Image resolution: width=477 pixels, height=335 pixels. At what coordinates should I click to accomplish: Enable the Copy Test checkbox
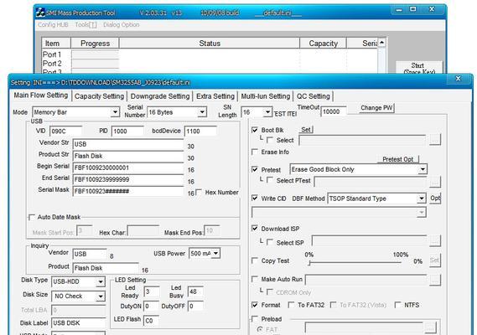(255, 260)
